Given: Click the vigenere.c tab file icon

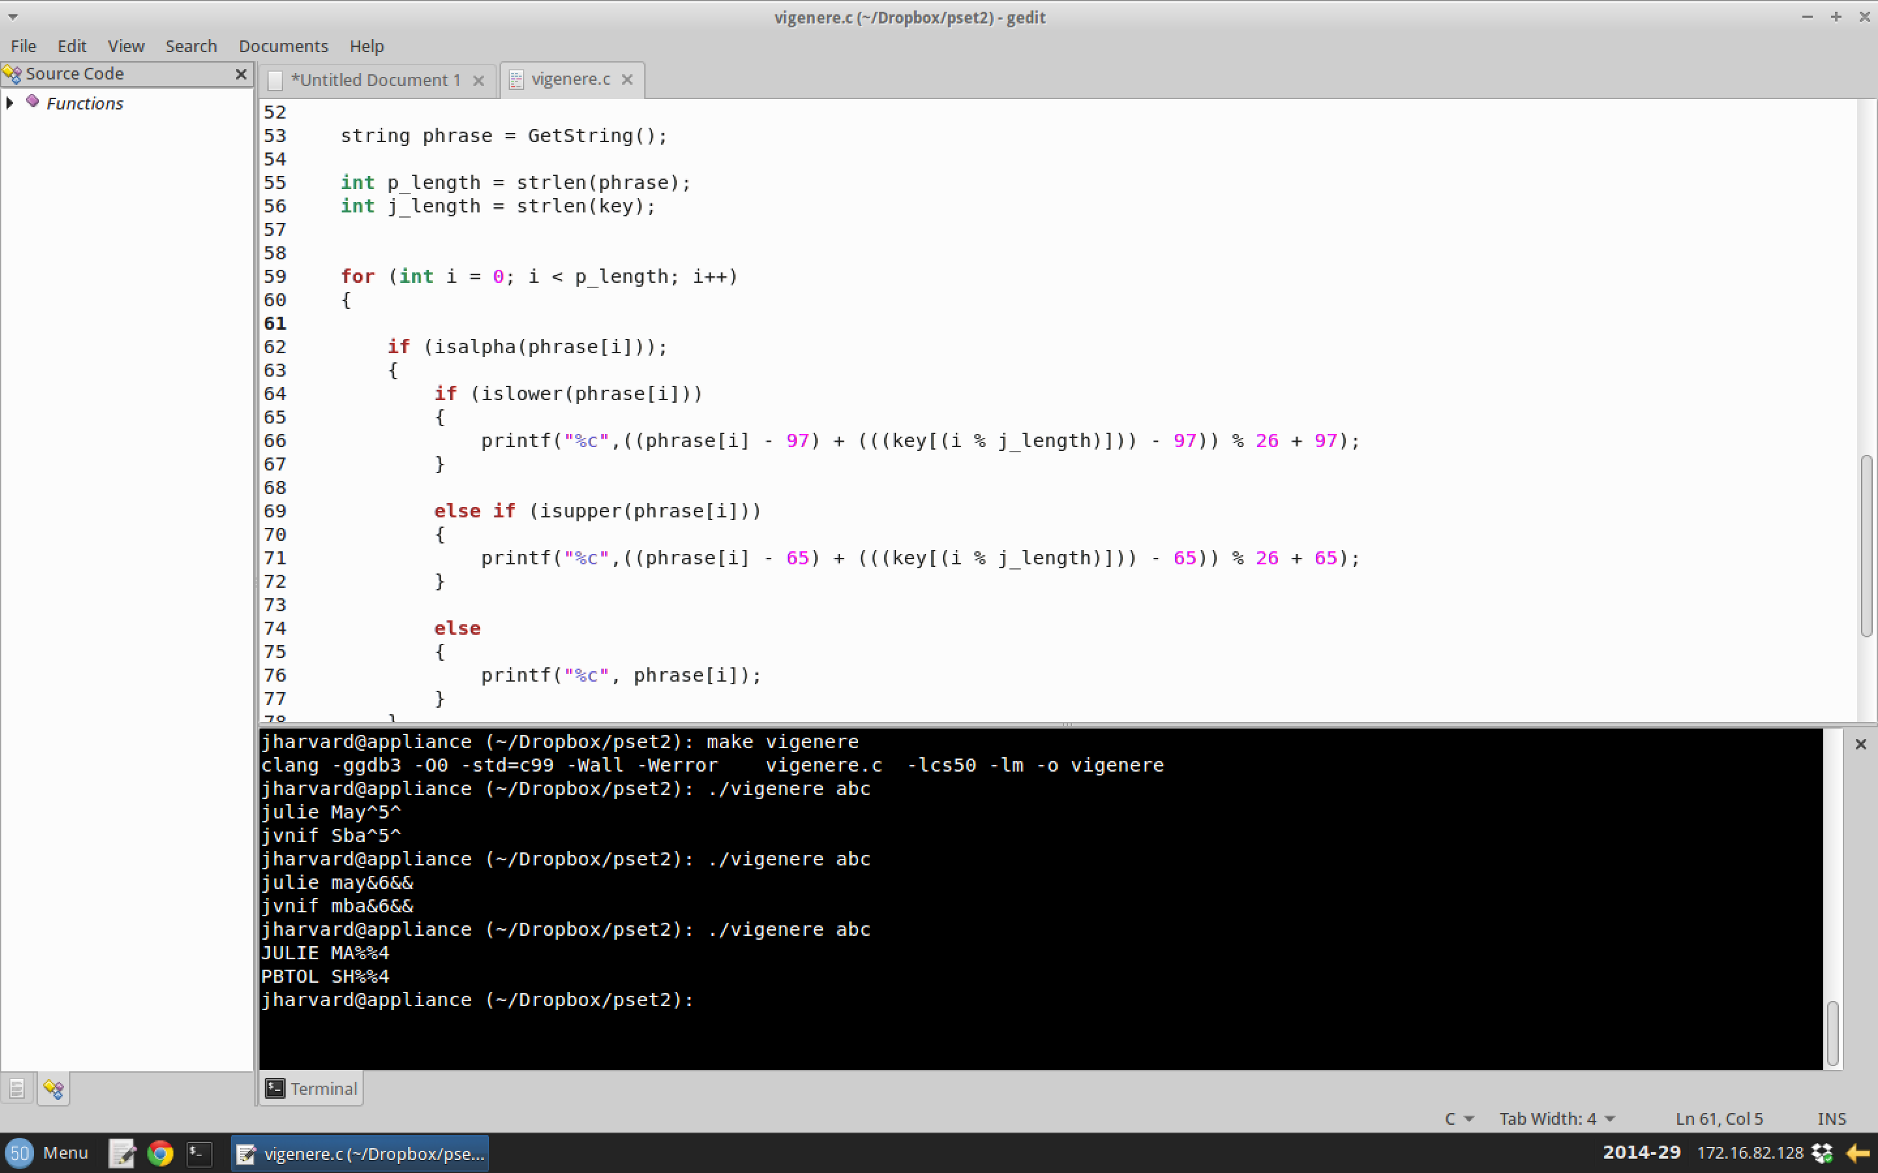Looking at the screenshot, I should (x=517, y=79).
